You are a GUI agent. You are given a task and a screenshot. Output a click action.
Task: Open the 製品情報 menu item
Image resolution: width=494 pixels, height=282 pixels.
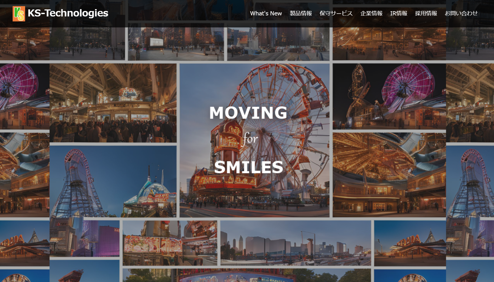coord(301,13)
